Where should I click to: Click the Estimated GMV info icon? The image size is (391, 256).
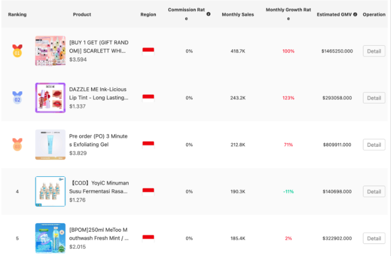pyautogui.click(x=355, y=14)
